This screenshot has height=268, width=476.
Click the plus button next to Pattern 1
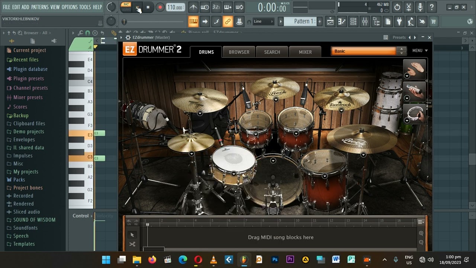pyautogui.click(x=319, y=22)
